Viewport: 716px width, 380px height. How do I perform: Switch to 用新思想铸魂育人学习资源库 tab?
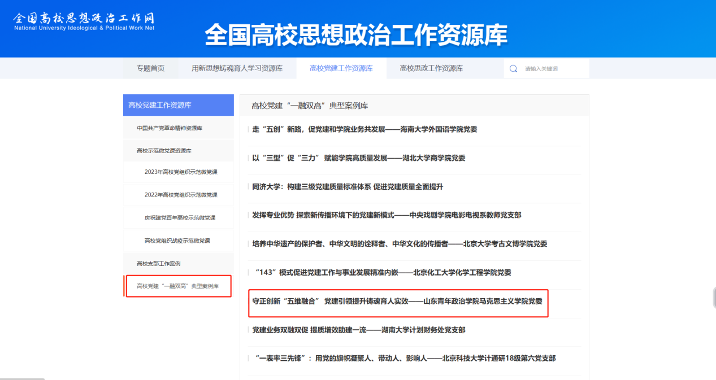(237, 68)
